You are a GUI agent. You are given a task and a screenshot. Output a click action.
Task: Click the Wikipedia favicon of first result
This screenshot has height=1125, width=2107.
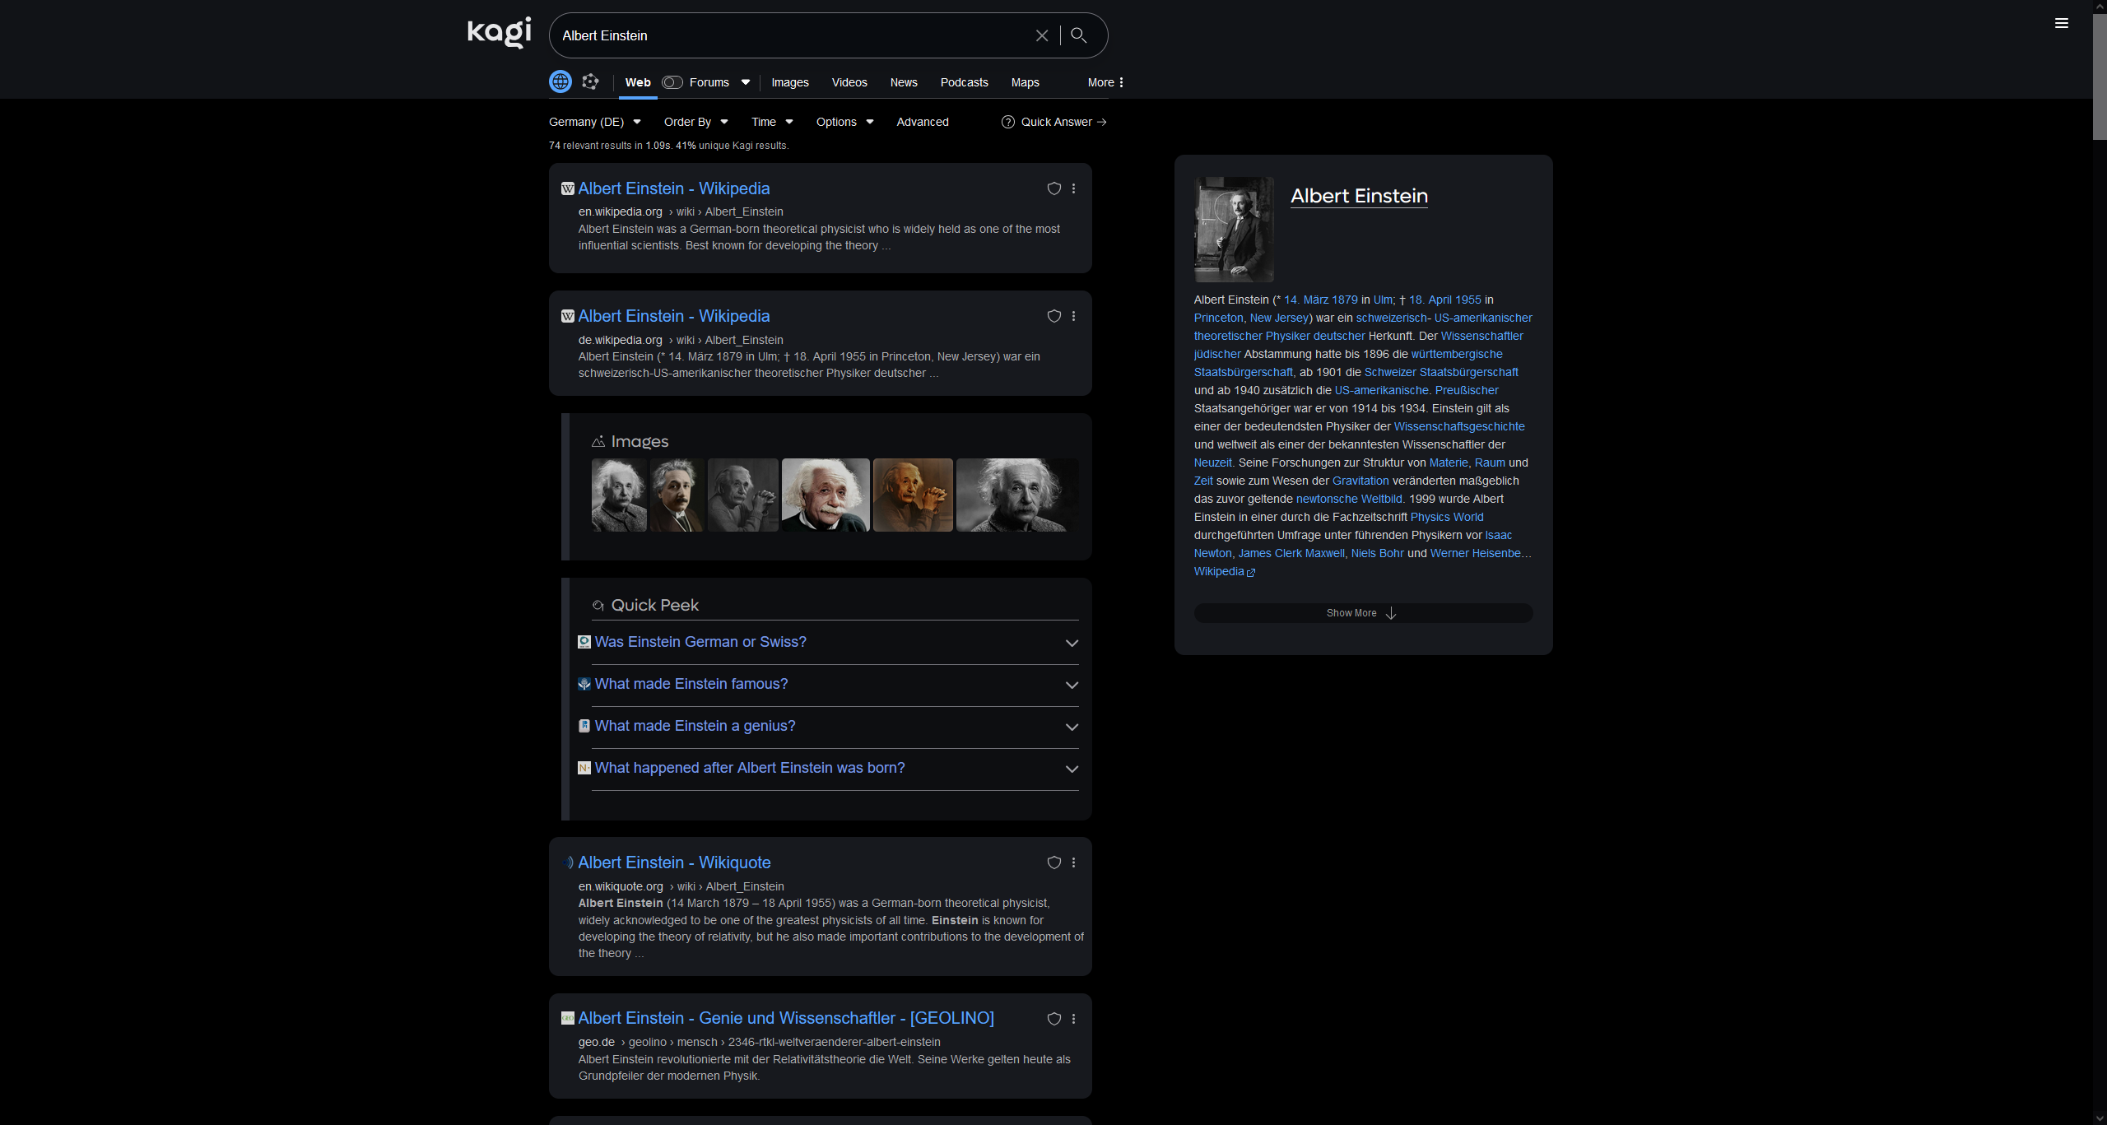(x=568, y=188)
